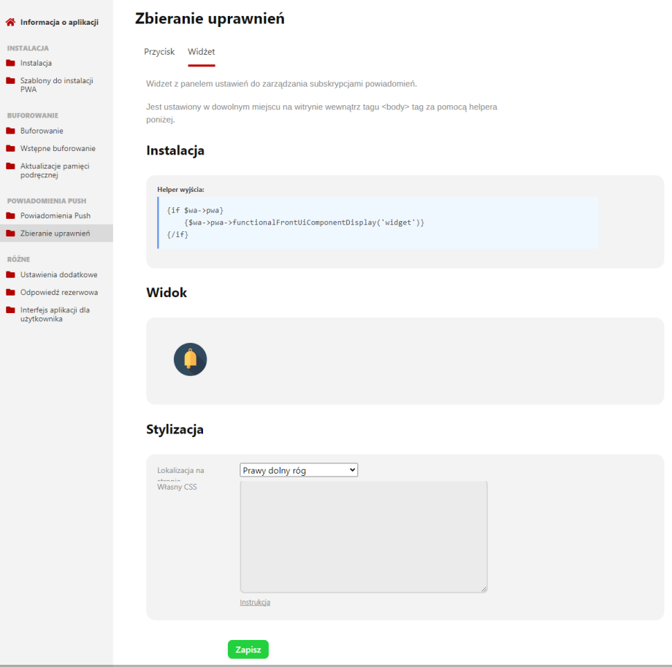The height and width of the screenshot is (667, 672).
Task: Select Zbieranie uprawnień in the sidebar
Action: 55,234
